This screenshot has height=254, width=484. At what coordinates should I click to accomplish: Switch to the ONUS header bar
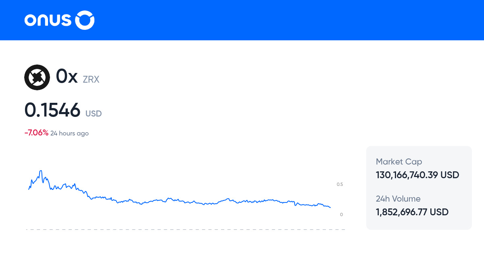coord(242,20)
